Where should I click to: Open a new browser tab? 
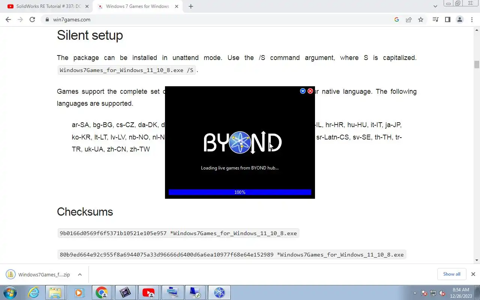pos(190,6)
